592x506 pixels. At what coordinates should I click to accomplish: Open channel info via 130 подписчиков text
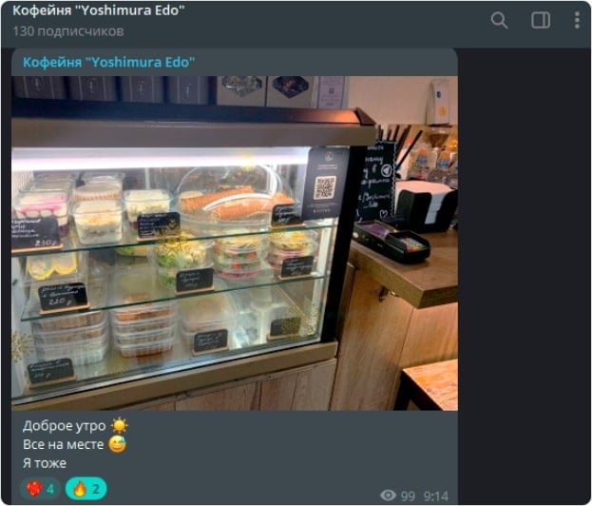68,31
